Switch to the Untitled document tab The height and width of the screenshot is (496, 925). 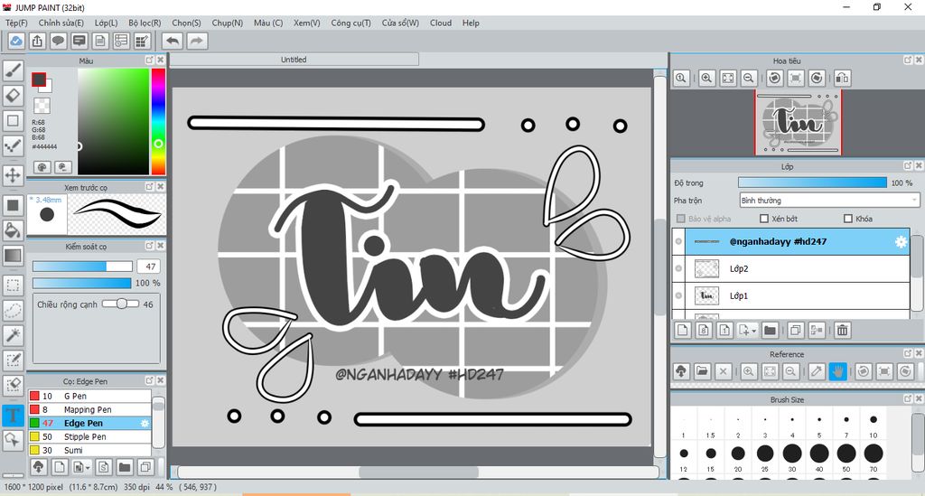pyautogui.click(x=294, y=60)
